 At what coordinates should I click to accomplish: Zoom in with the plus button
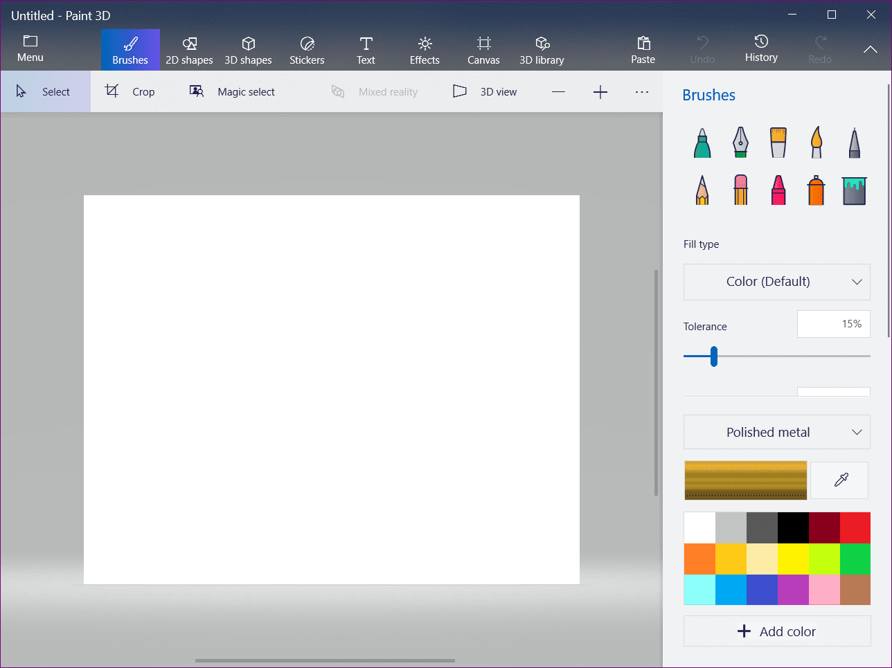pyautogui.click(x=600, y=92)
